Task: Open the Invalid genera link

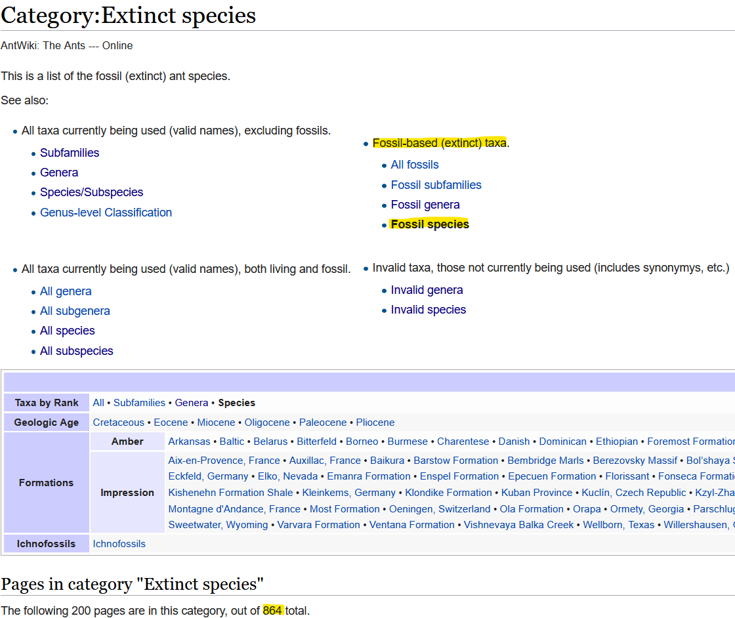Action: [427, 290]
